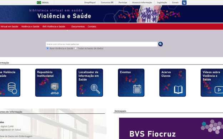Open the Eventos calendar tile
Screen dimensions: 223x139
[x=131, y=83]
